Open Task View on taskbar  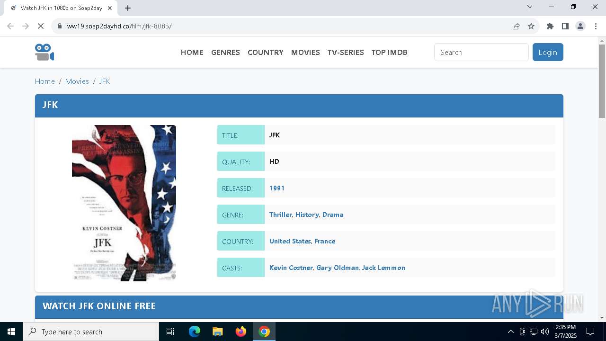170,332
